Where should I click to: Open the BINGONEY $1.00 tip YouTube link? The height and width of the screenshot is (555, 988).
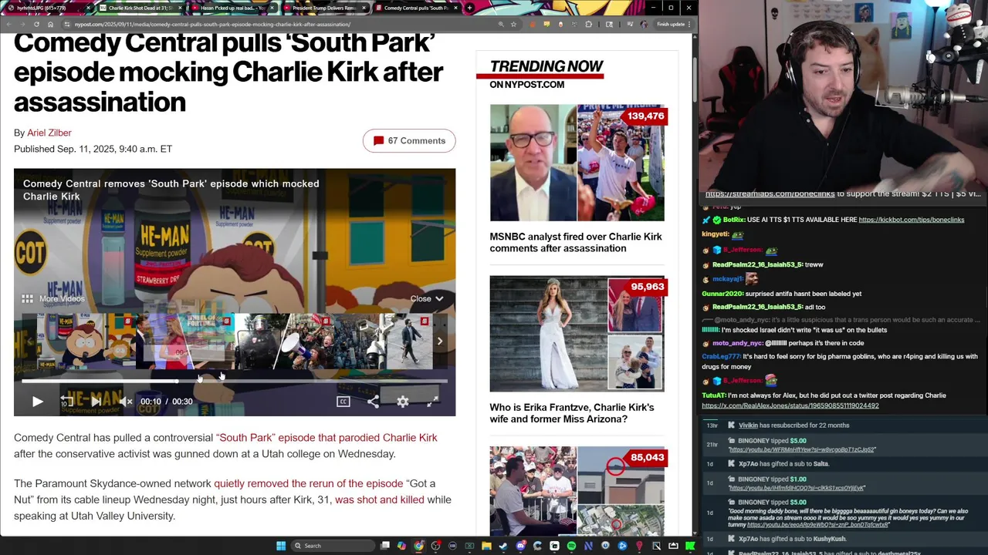(797, 488)
